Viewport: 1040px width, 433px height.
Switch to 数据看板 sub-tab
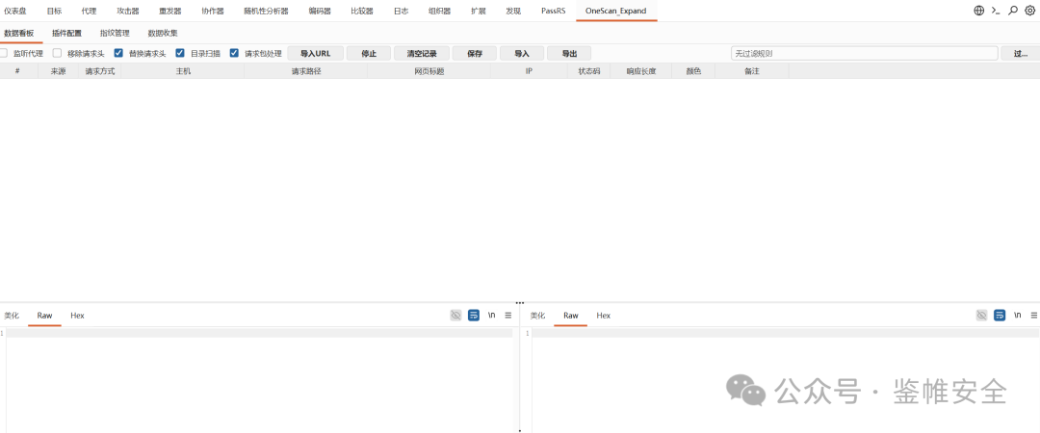click(x=18, y=33)
